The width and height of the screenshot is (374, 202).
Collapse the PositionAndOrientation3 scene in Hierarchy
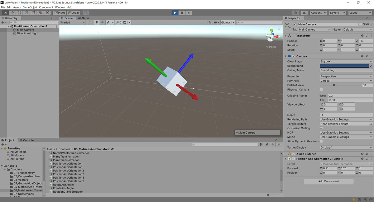click(x=8, y=27)
